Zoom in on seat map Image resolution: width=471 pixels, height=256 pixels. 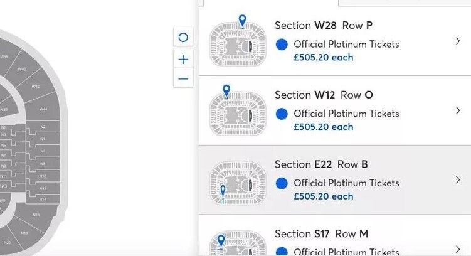(x=183, y=60)
